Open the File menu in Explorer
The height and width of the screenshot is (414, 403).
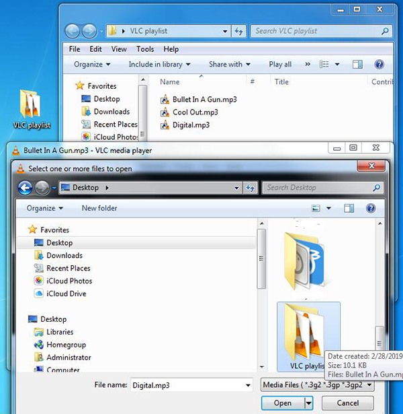[75, 49]
